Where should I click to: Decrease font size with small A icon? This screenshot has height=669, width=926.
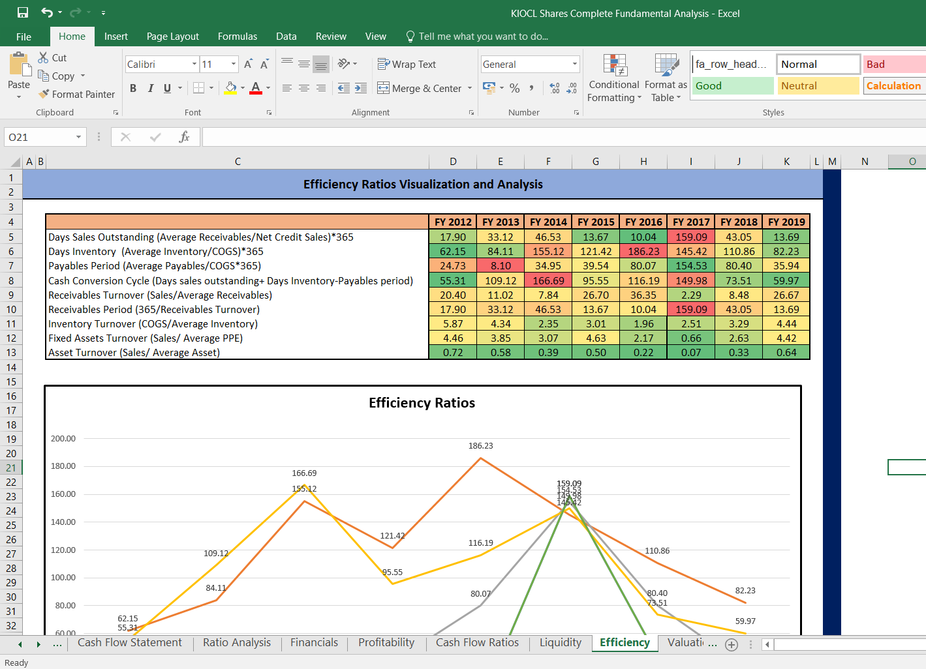coord(264,64)
